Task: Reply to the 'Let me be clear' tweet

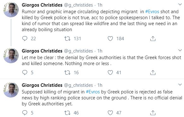Action: [x=25, y=72]
